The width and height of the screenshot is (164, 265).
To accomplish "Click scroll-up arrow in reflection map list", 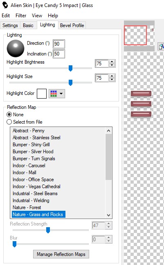I will click(x=108, y=131).
